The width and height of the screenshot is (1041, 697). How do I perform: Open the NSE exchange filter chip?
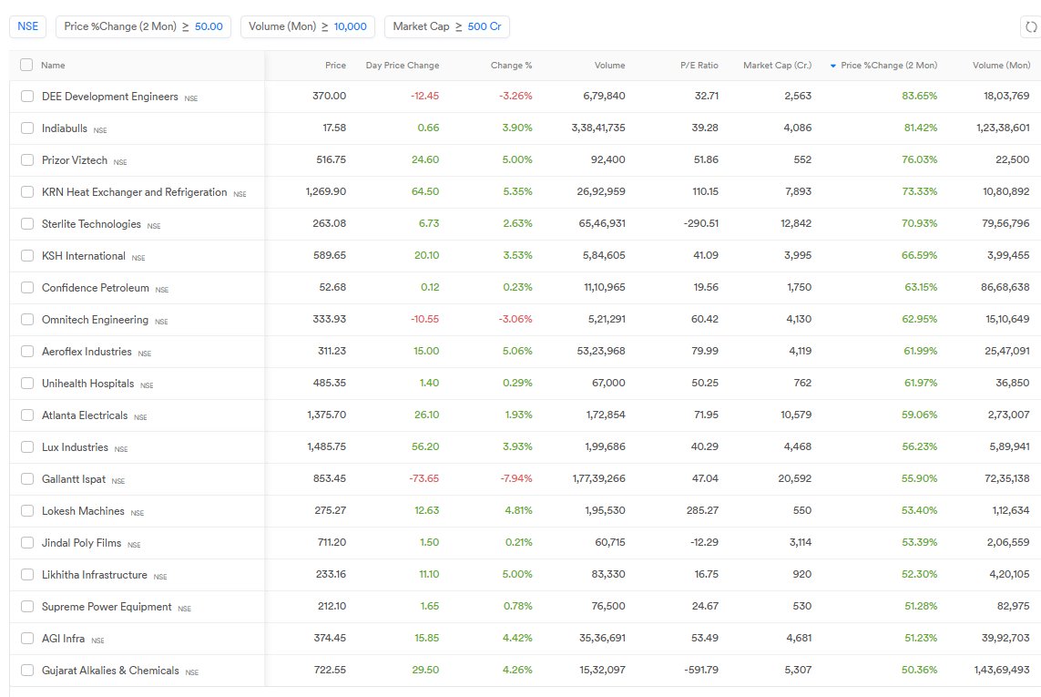tap(28, 26)
